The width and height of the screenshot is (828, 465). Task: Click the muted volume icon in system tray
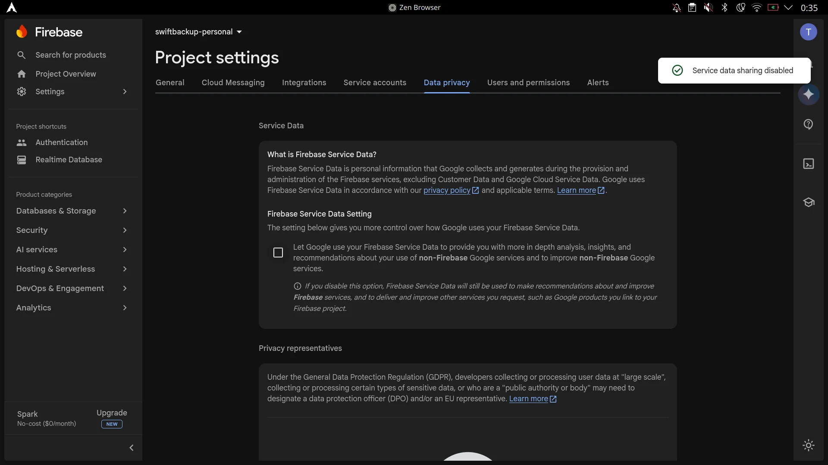pos(708,8)
